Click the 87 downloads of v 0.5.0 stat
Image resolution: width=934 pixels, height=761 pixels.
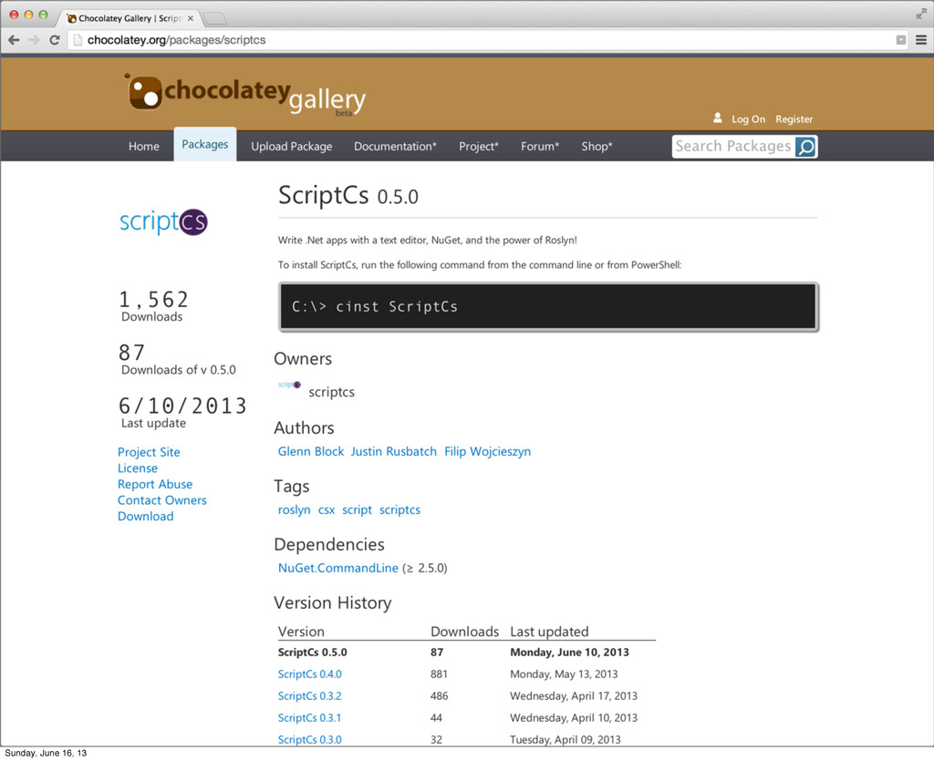(x=178, y=359)
